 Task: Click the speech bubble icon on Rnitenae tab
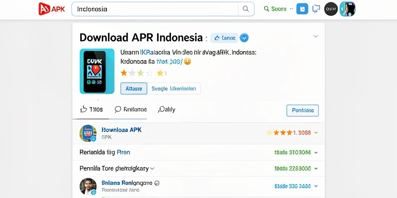pos(118,109)
